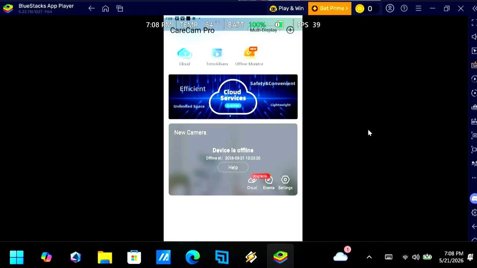Open Settings for the New Camera
Screen dimensions: 477x268
(285, 183)
